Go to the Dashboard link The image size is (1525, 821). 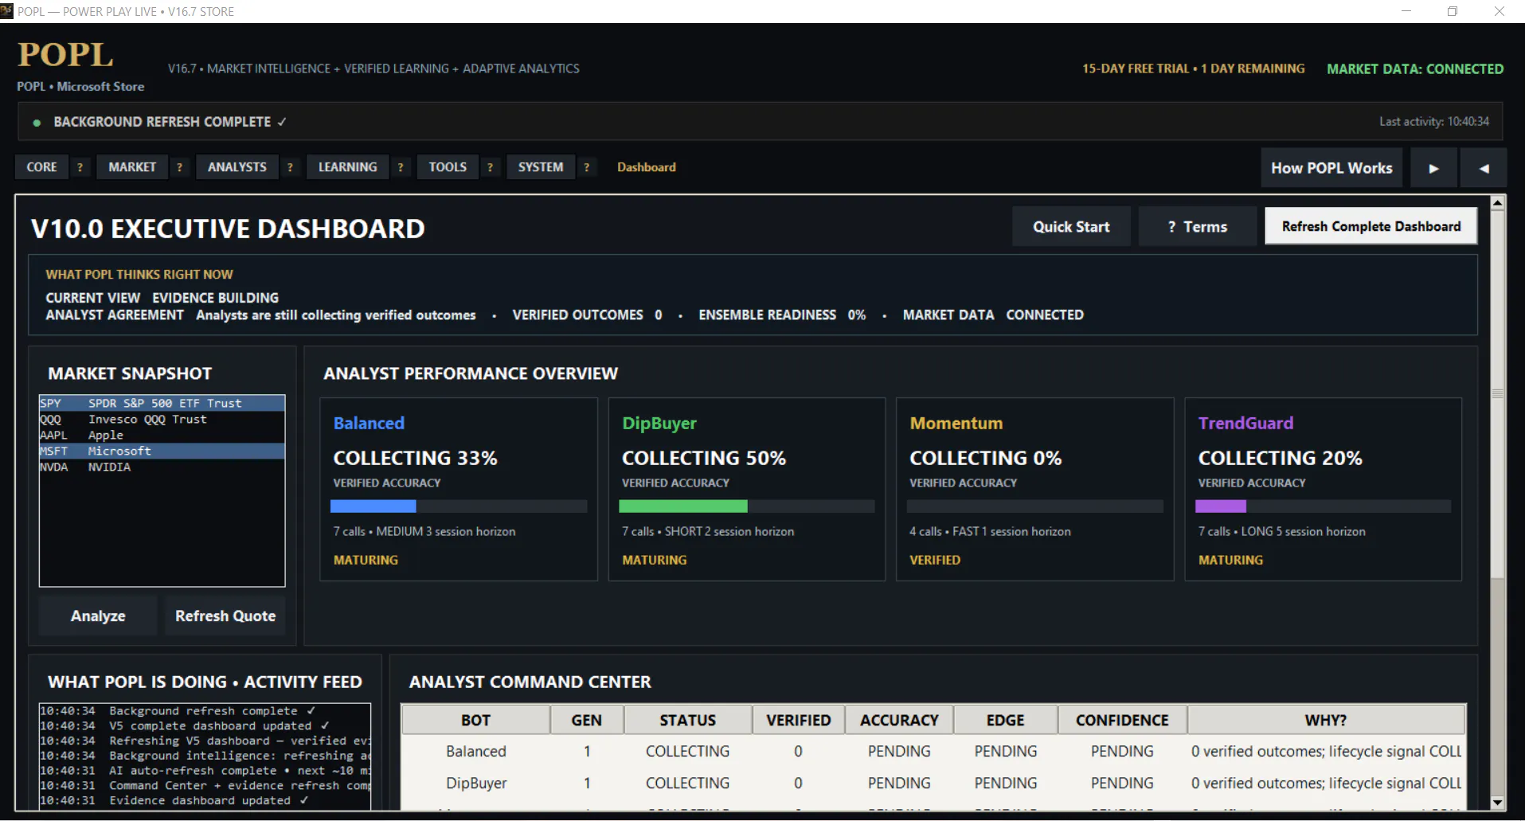point(647,167)
